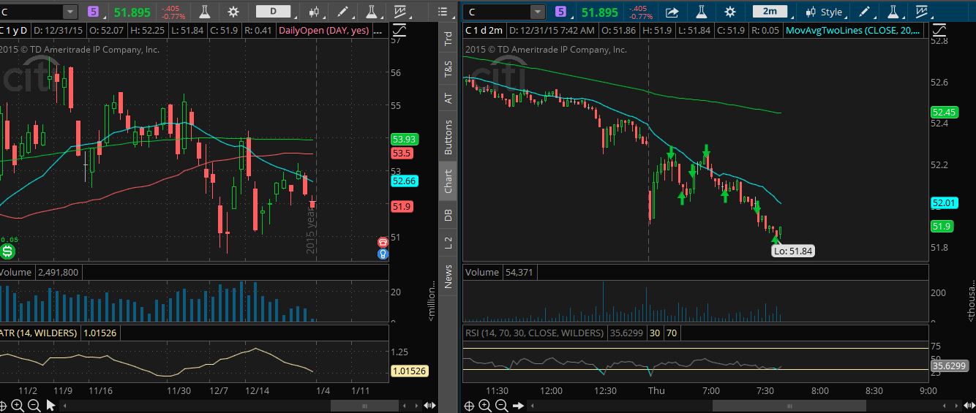Switch to the T&S sidebar tab

point(448,69)
